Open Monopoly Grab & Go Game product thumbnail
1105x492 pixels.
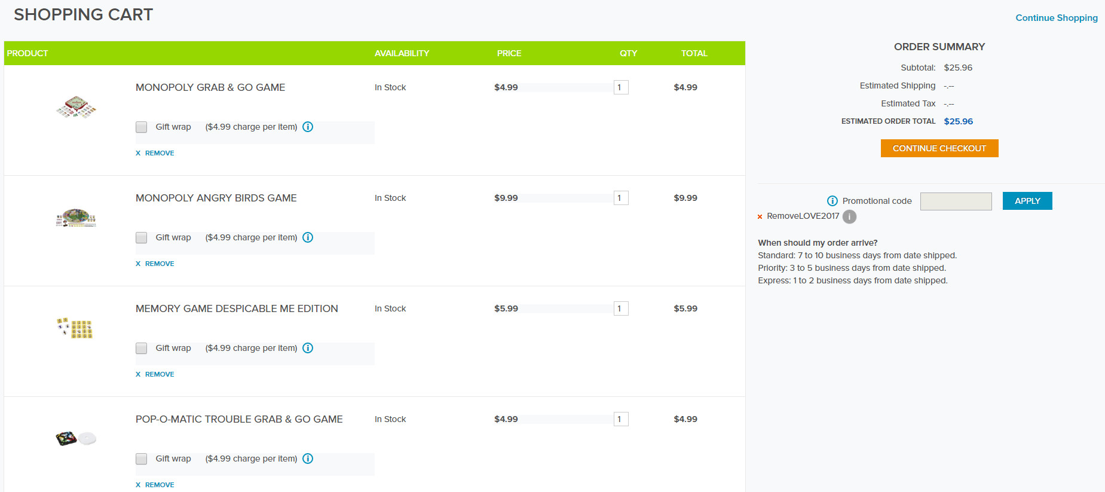click(76, 107)
